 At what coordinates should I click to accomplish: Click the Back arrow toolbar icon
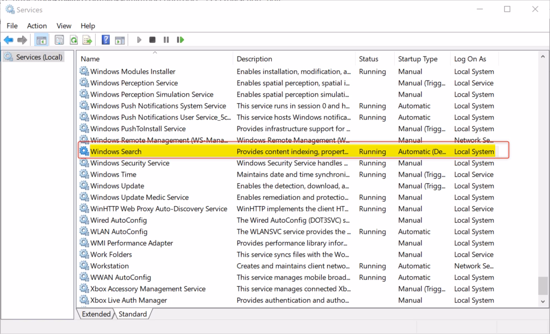tap(9, 40)
